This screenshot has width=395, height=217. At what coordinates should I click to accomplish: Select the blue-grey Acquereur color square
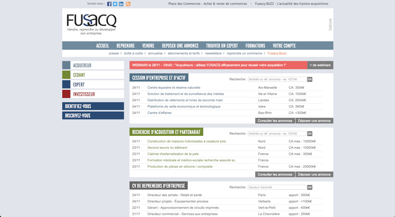coord(66,65)
